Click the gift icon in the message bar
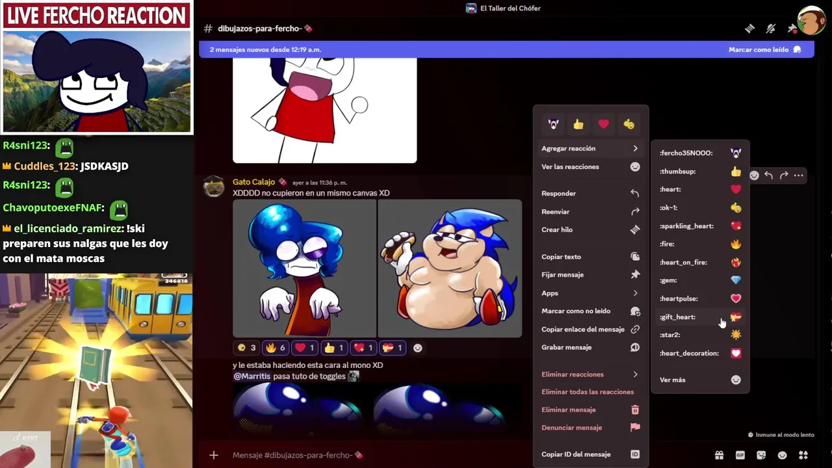 coord(719,455)
